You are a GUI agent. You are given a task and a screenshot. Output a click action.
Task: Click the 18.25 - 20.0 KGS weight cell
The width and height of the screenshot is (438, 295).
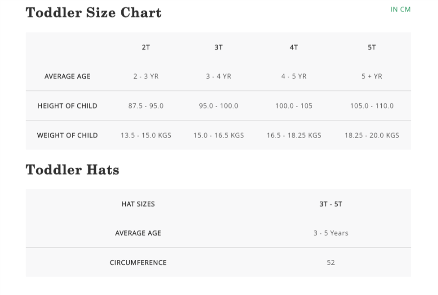[372, 135]
